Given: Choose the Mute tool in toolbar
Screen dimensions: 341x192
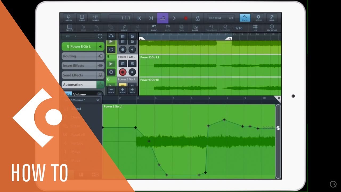Looking at the screenshot, I should pyautogui.click(x=138, y=28).
